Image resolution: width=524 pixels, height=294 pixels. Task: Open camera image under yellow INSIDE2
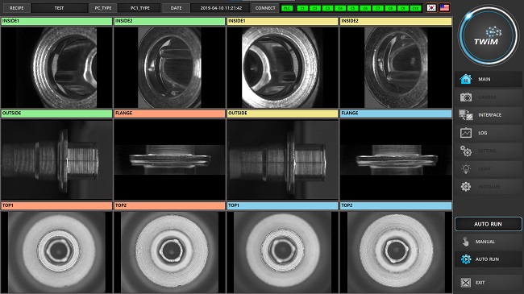(396, 68)
